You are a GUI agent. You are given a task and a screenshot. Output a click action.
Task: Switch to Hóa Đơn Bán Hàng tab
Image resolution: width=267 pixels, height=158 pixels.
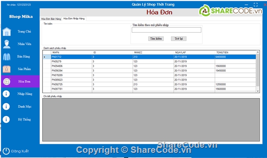coord(51,19)
